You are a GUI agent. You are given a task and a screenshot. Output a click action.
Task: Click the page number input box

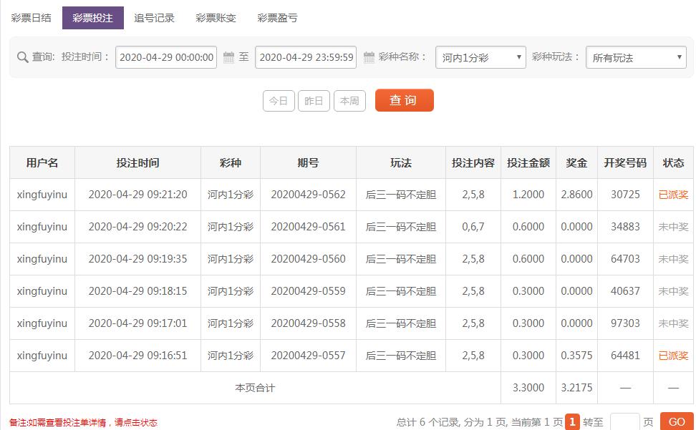(624, 421)
